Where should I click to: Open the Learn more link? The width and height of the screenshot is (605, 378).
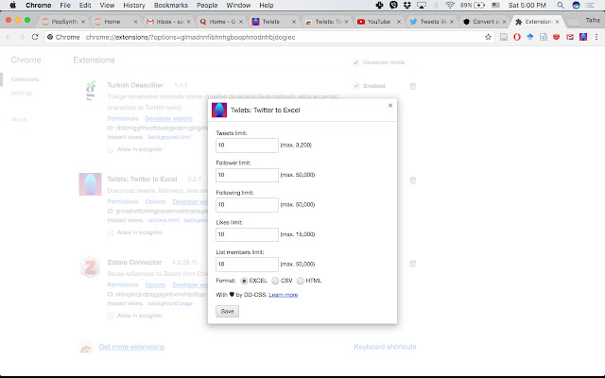coord(284,295)
